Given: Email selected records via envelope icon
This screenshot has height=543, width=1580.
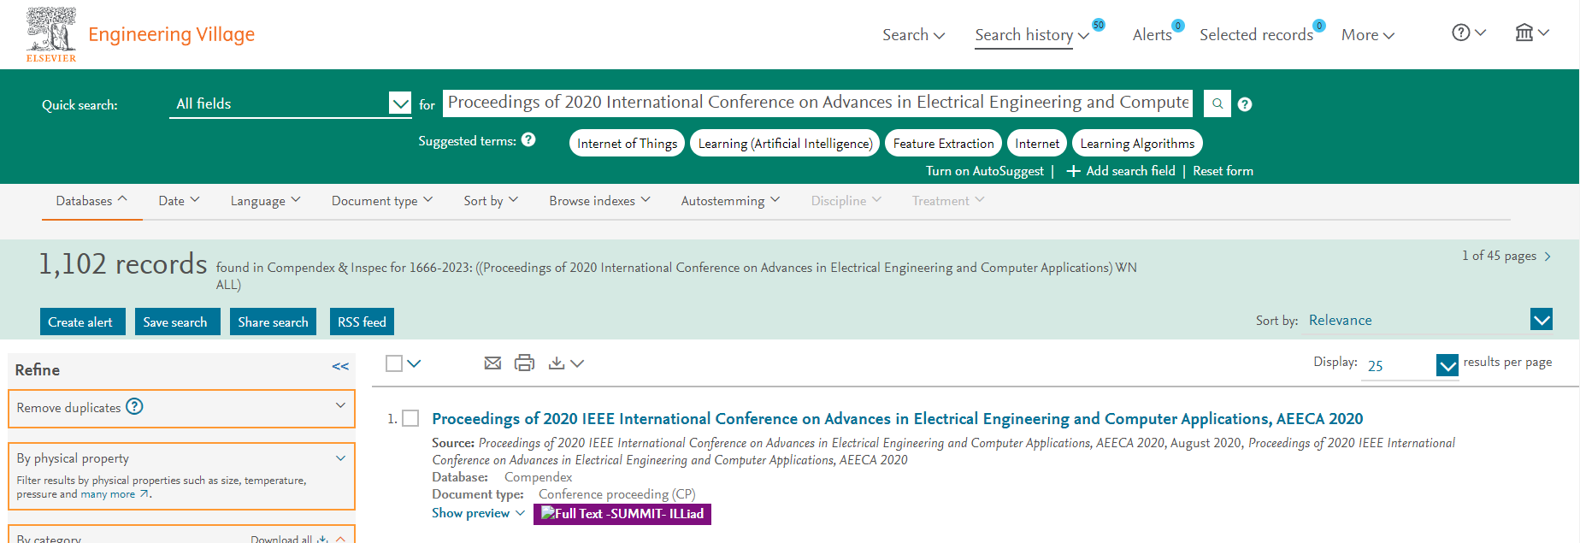Looking at the screenshot, I should click(x=492, y=363).
